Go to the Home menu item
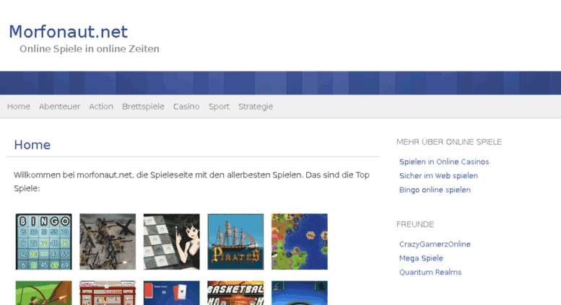This screenshot has width=561, height=305. [19, 107]
